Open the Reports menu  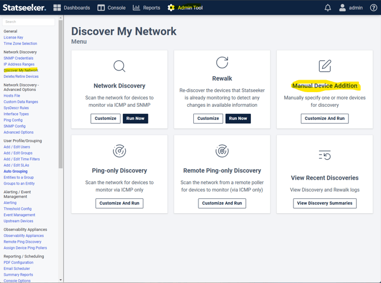146,8
